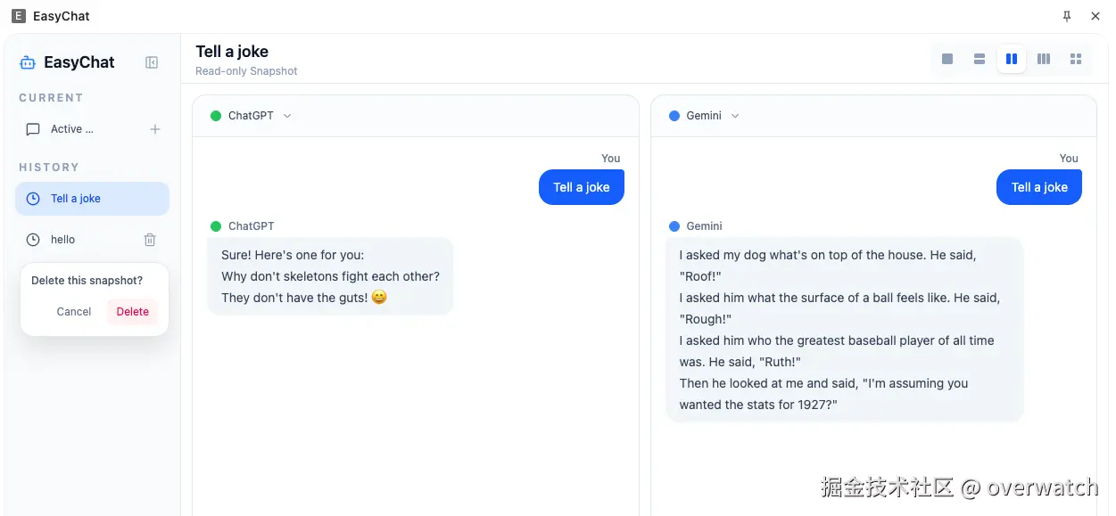Select the two-column layout option

[1012, 59]
